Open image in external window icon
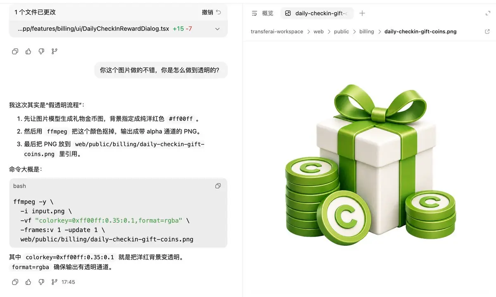The height and width of the screenshot is (297, 496). (x=487, y=31)
